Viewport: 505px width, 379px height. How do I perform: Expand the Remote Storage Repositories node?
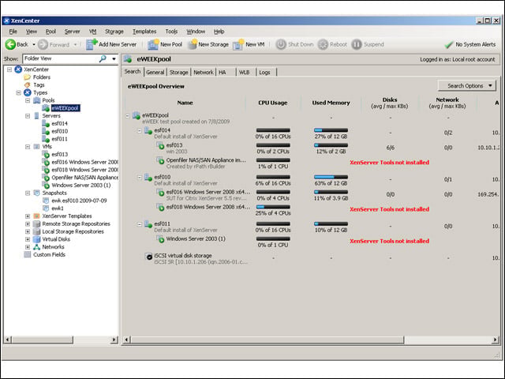[28, 223]
